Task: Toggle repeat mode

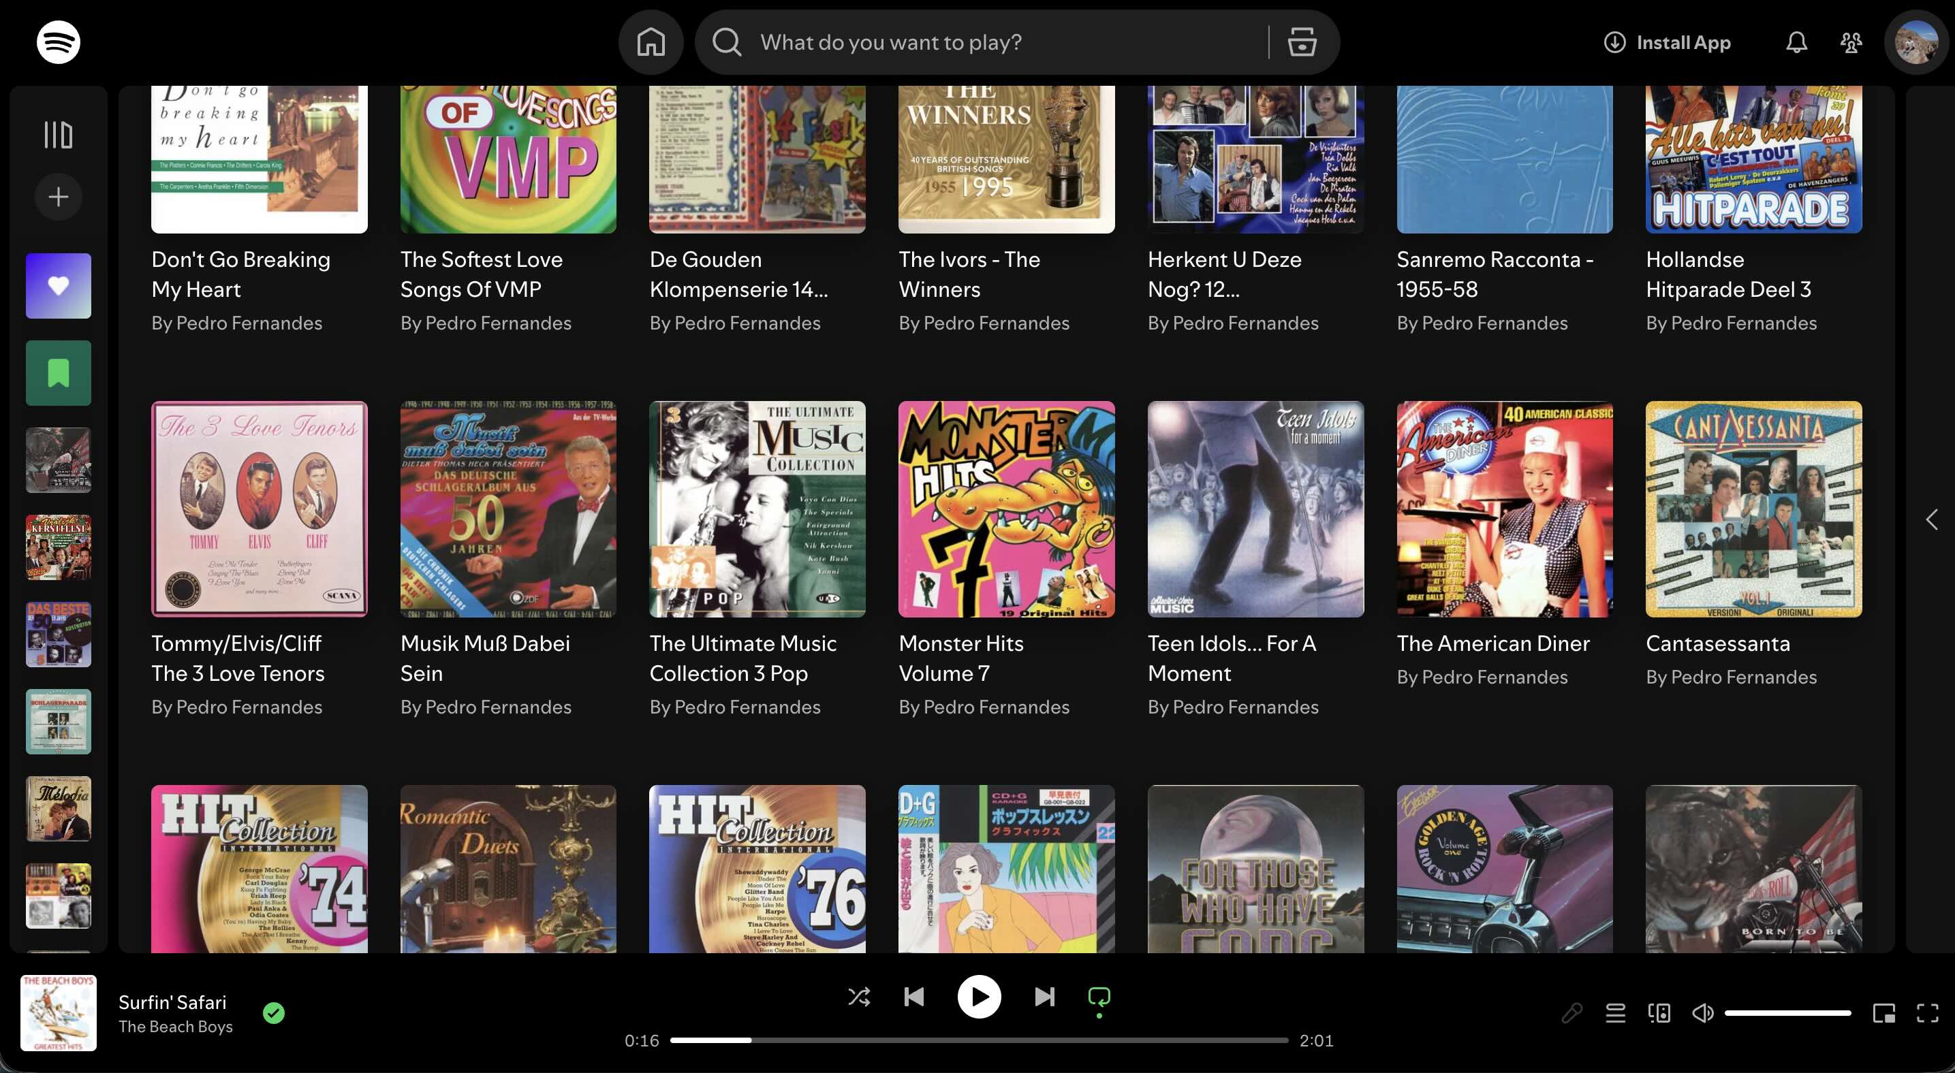Action: 1099,998
